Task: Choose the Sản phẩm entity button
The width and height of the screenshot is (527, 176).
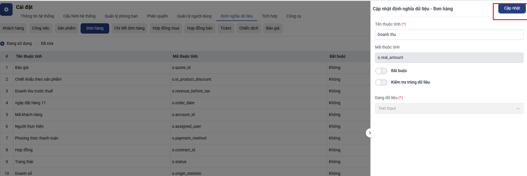Action: (x=66, y=28)
